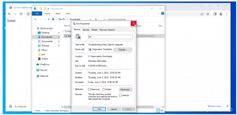Select This PC in the navigation pane

pos(43,70)
